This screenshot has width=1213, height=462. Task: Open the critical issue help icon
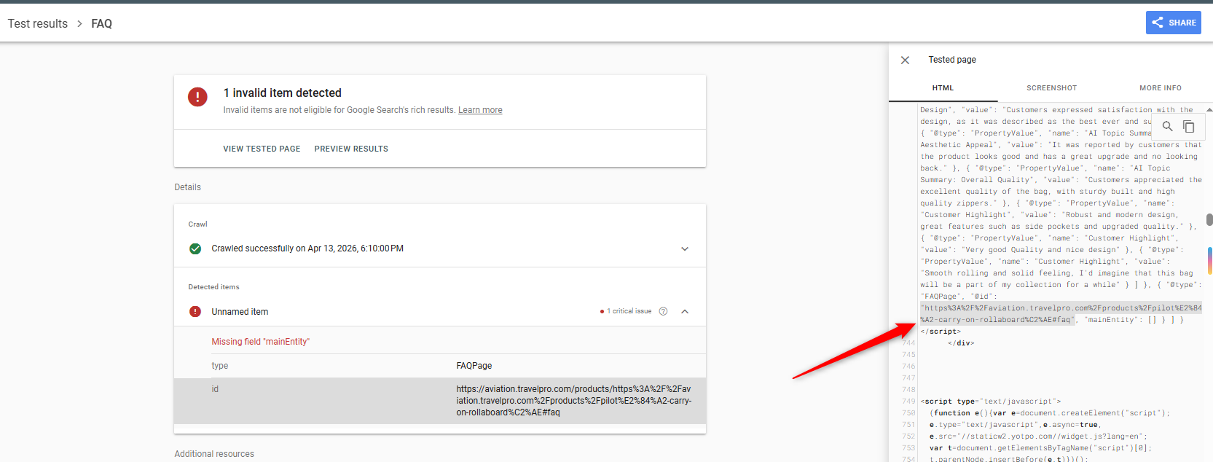coord(663,311)
